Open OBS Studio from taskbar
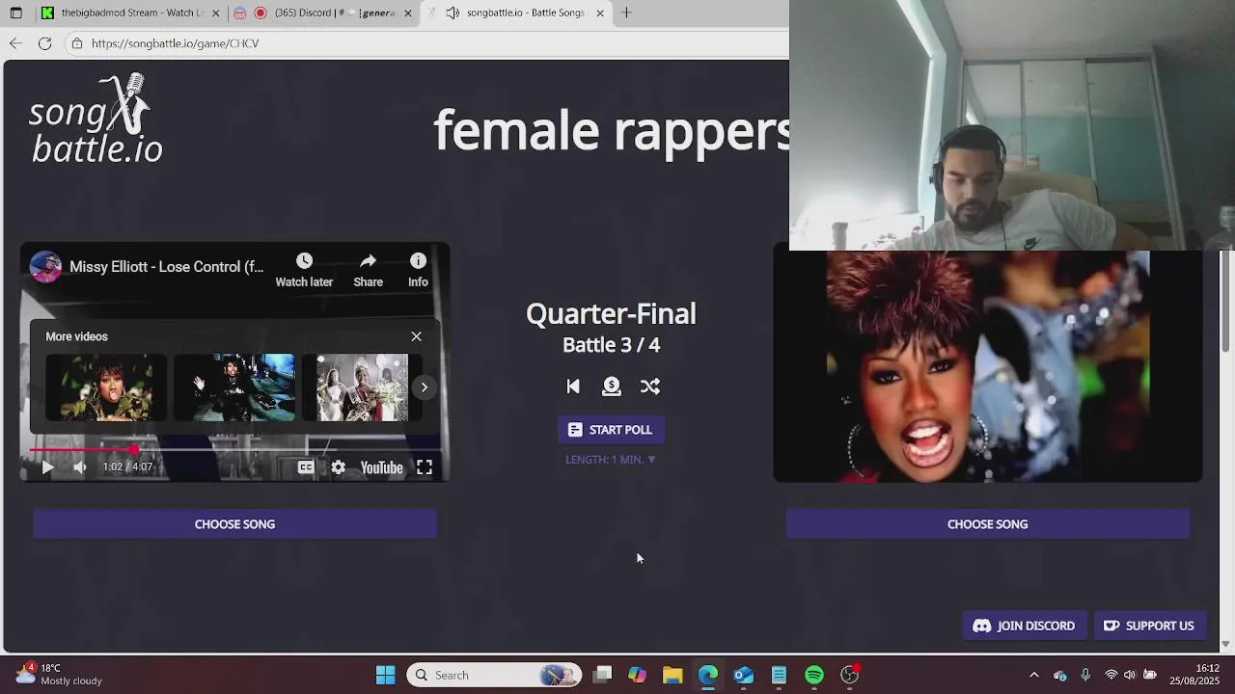Image resolution: width=1235 pixels, height=694 pixels. click(850, 675)
